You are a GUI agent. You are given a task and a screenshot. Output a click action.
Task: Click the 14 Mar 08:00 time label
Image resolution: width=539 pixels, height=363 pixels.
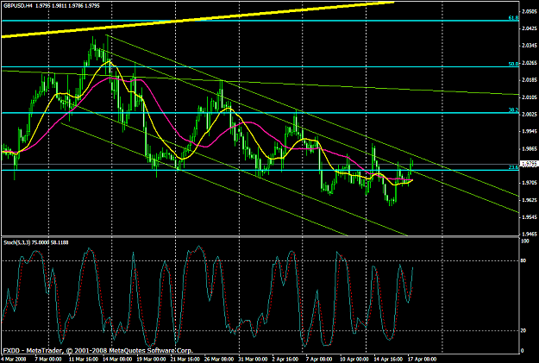coord(117,360)
